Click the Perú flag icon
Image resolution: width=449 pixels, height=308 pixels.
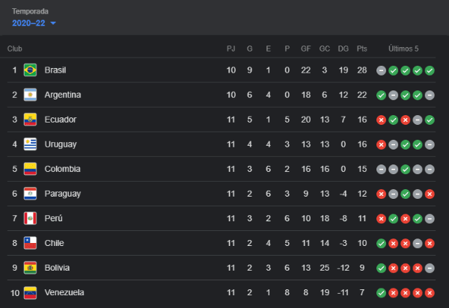coord(30,218)
